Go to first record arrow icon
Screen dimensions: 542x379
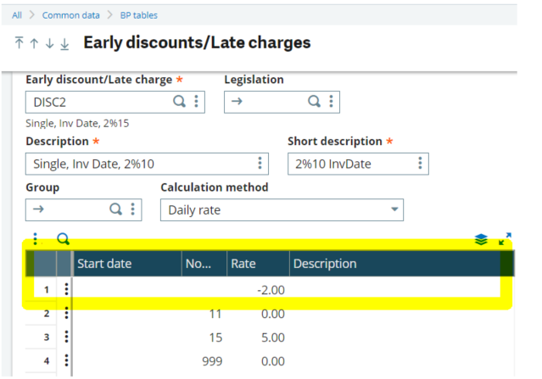[20, 43]
